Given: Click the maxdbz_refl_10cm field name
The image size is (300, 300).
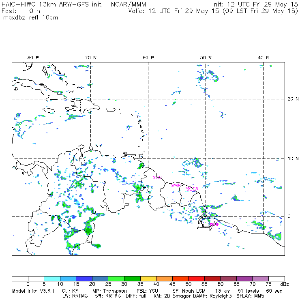Looking at the screenshot, I should [x=31, y=18].
